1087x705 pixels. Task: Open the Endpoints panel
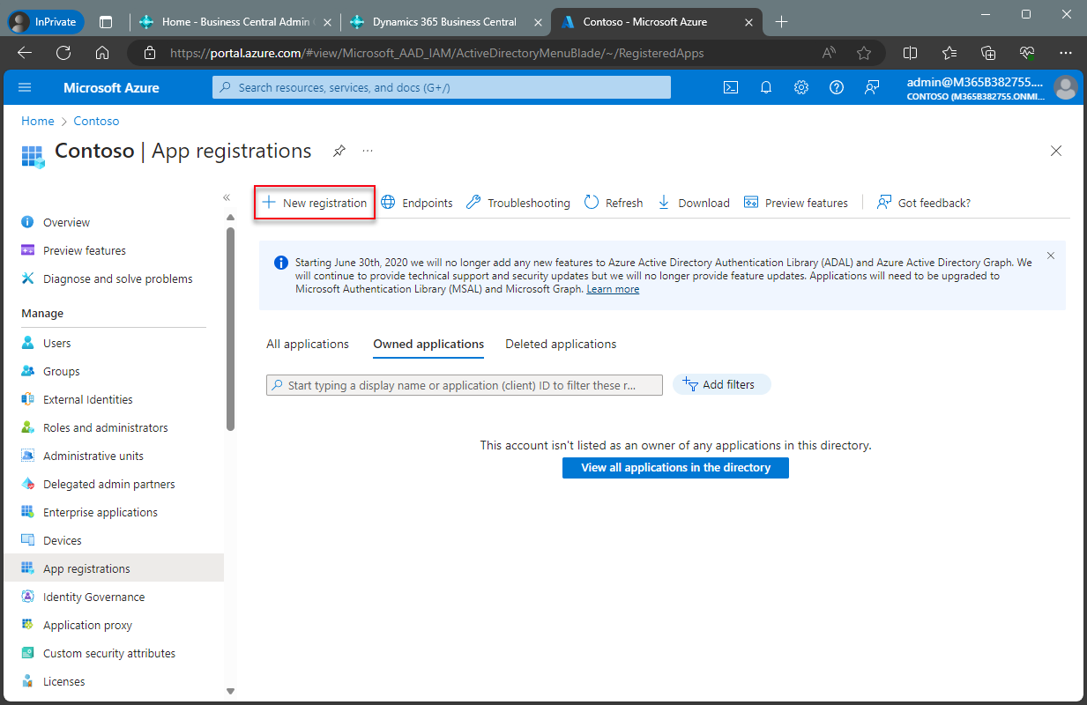[416, 202]
